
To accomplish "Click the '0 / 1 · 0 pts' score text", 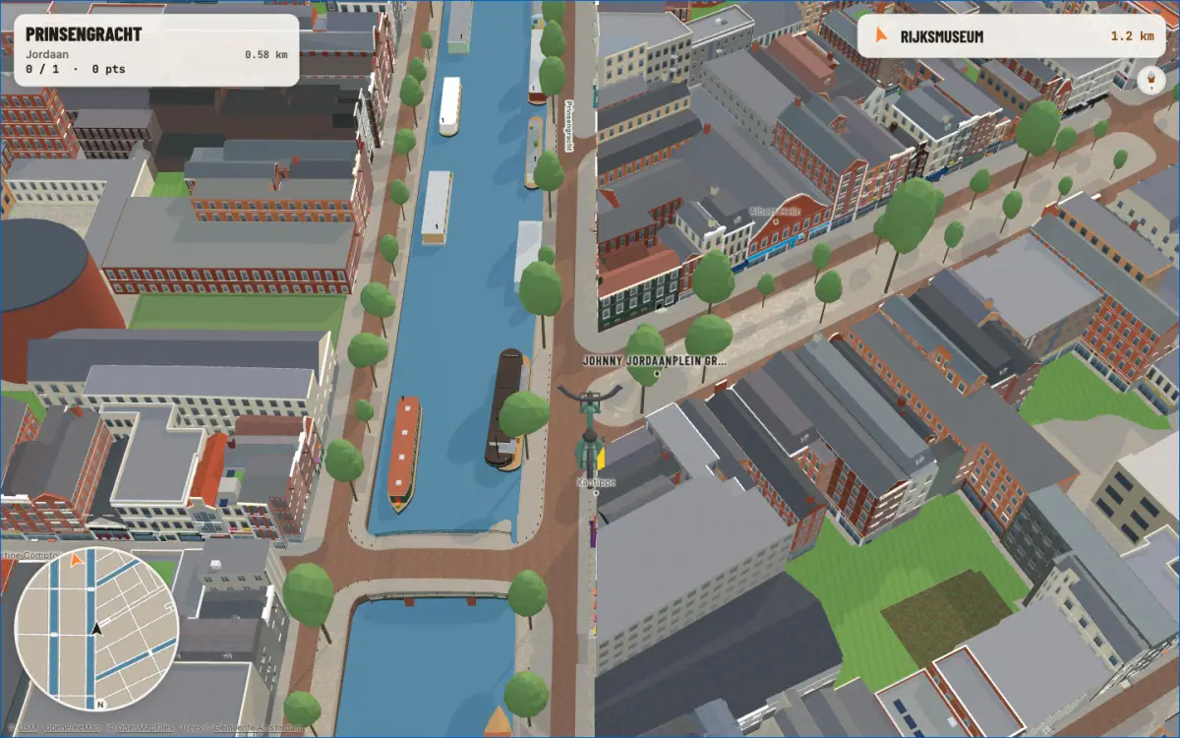I will [x=75, y=70].
